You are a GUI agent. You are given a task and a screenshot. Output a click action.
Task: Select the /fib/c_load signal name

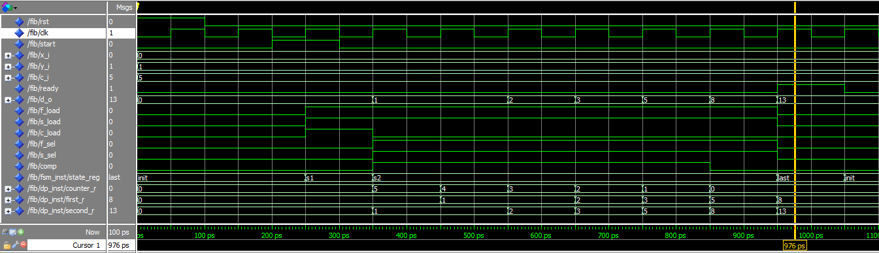[x=44, y=133]
